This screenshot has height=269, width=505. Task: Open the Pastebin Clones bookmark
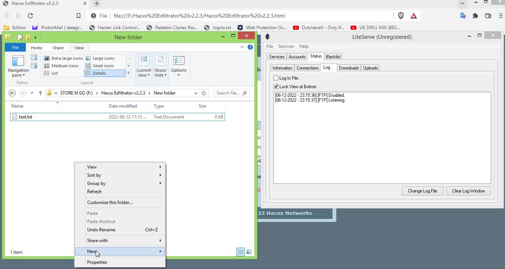pyautogui.click(x=172, y=27)
